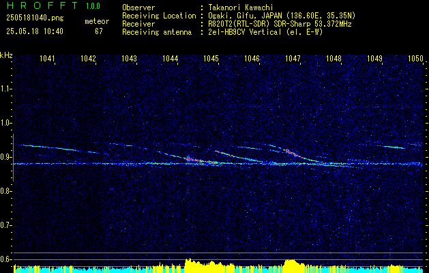Click observer name Takanori Kawachi
429x273 pixels.
(x=241, y=8)
